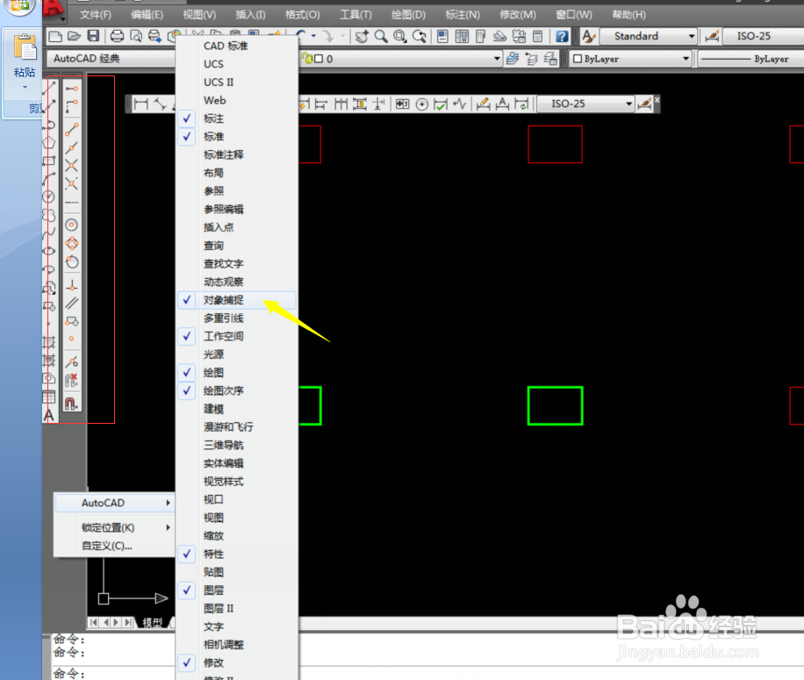Viewport: 804px width, 680px height.
Task: Open the Properties palette icon
Action: [x=442, y=36]
